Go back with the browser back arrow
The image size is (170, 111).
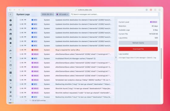pyautogui.click(x=15, y=10)
